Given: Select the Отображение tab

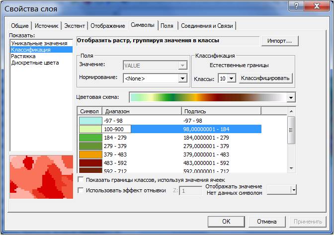Looking at the screenshot, I should [x=108, y=26].
